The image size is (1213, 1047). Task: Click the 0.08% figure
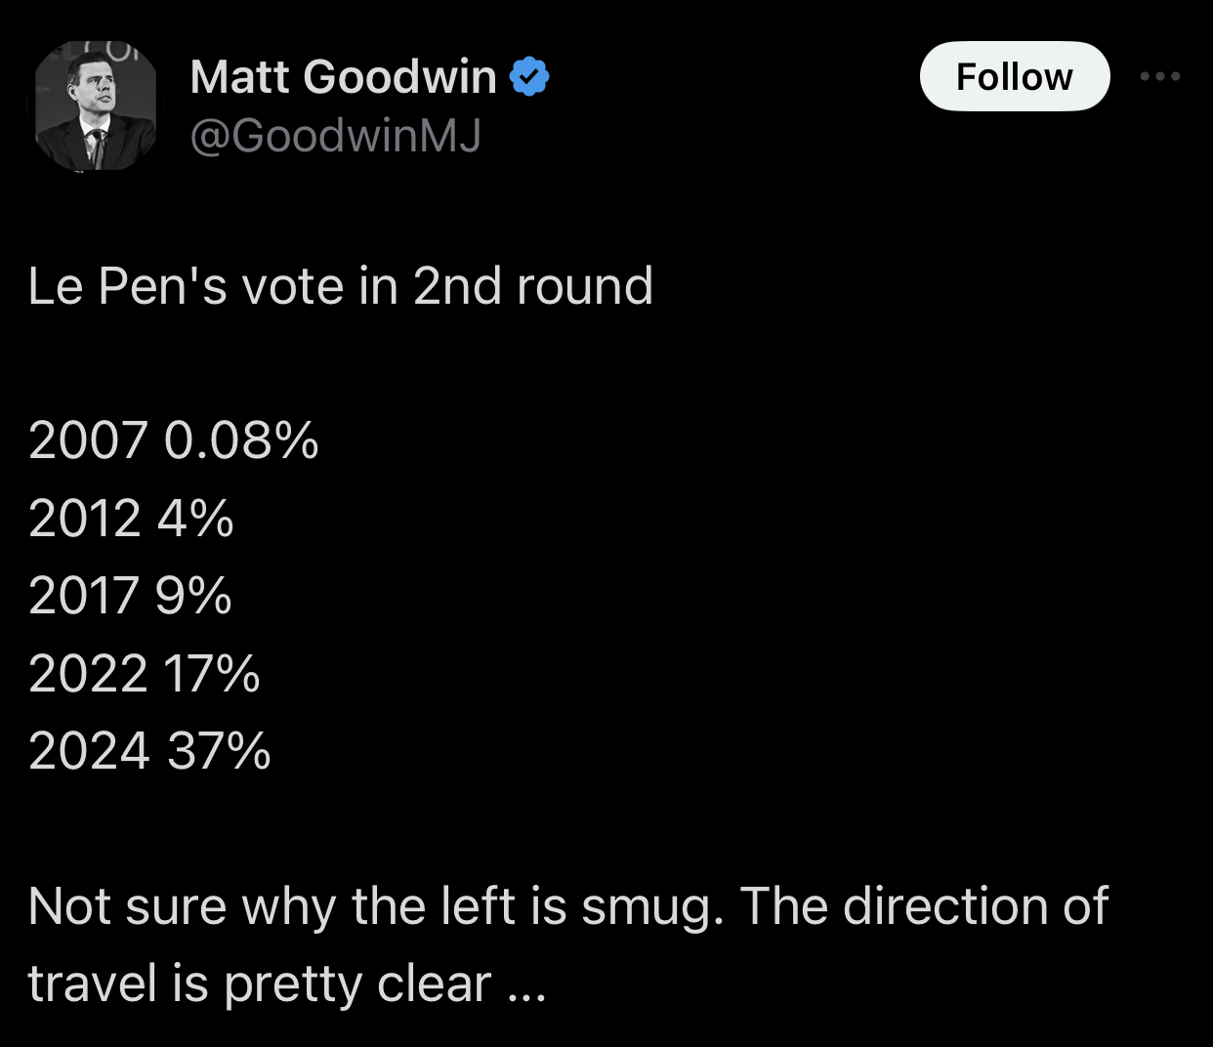click(x=241, y=440)
